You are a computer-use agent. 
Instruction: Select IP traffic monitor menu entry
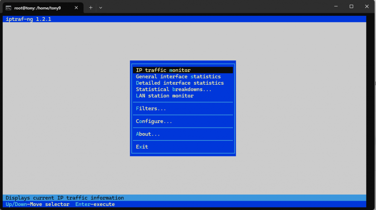click(x=183, y=70)
